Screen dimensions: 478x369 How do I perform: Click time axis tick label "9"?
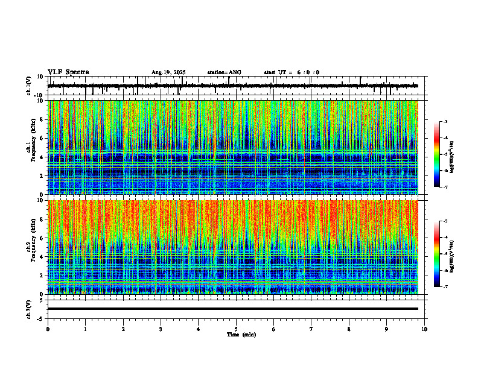tap(386, 329)
